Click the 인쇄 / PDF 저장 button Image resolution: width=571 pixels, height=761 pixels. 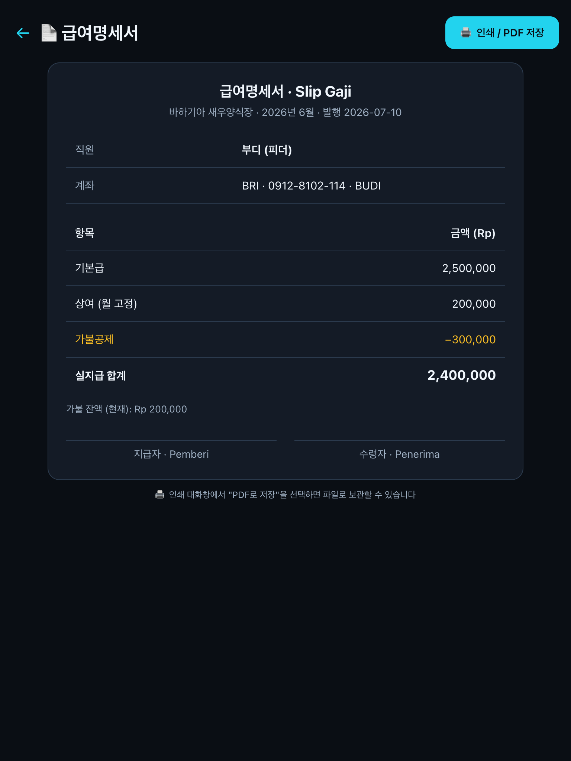502,33
